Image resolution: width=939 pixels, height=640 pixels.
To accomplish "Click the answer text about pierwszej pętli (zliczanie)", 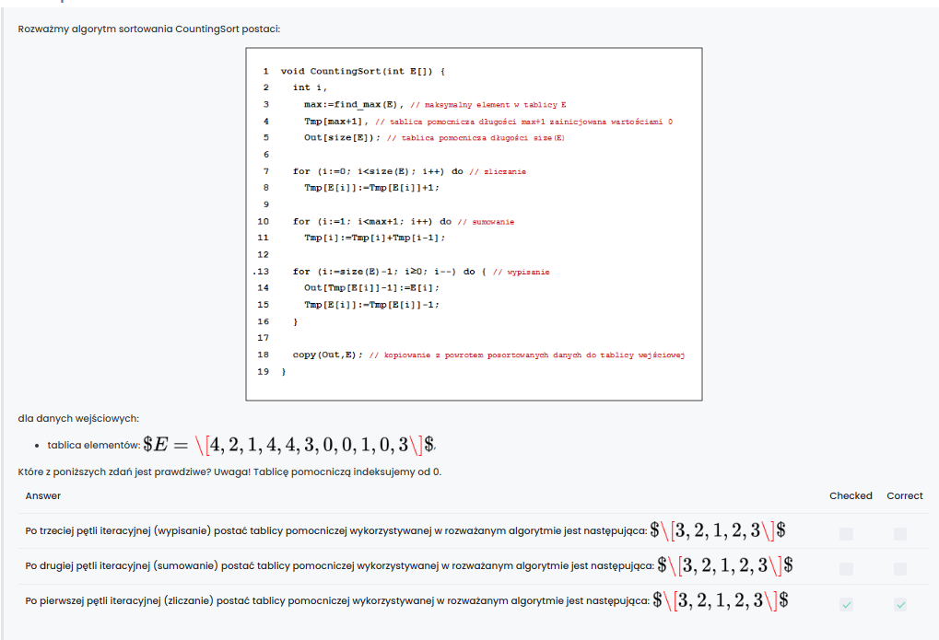I will point(336,600).
